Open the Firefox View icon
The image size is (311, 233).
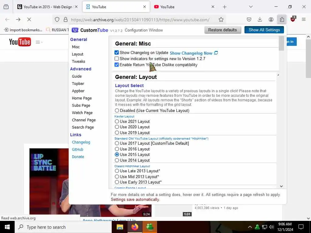click(x=6, y=7)
